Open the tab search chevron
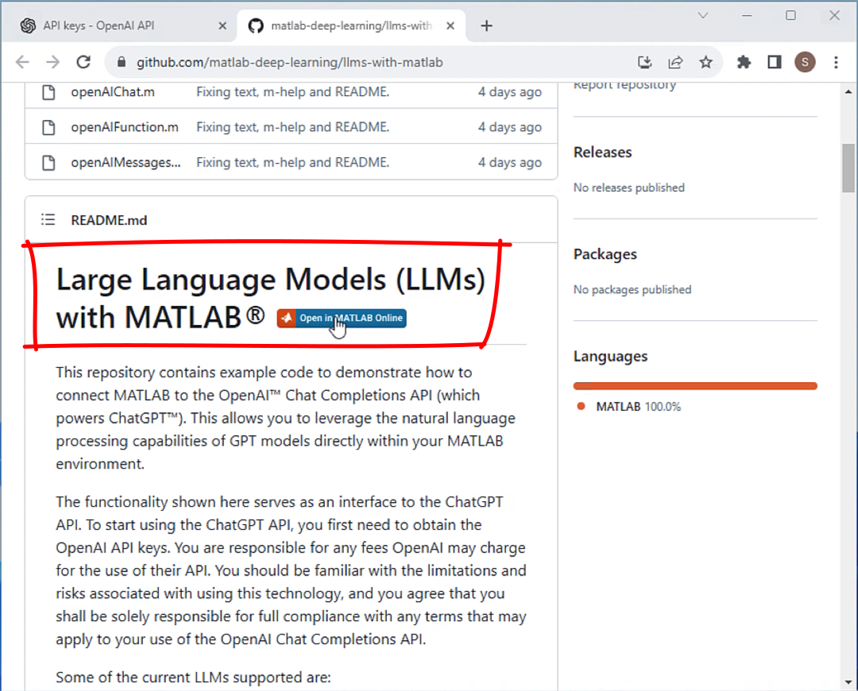The width and height of the screenshot is (858, 691). point(703,15)
